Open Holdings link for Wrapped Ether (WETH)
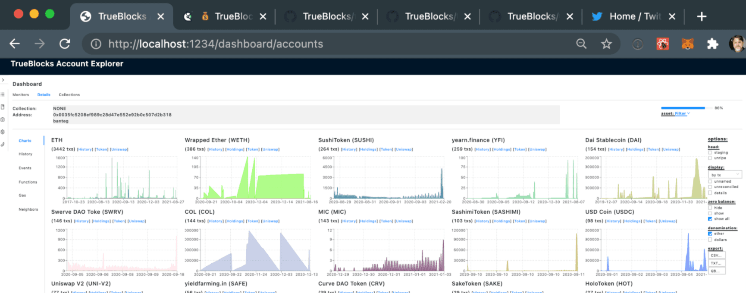Screen dimensions: 746x293 [x=235, y=150]
